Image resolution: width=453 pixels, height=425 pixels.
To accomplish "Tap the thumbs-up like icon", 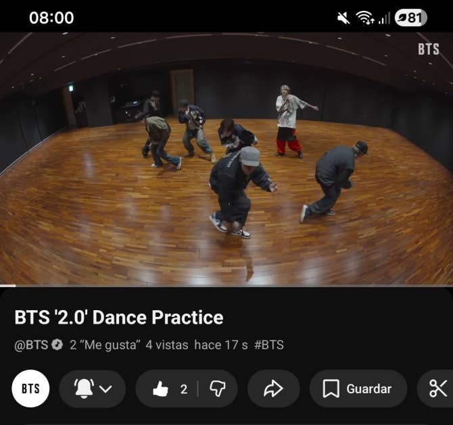I will pos(160,389).
